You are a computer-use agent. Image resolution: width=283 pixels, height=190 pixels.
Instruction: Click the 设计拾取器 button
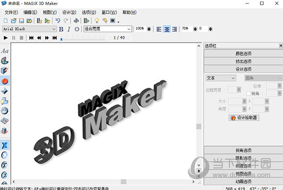coord(244,118)
